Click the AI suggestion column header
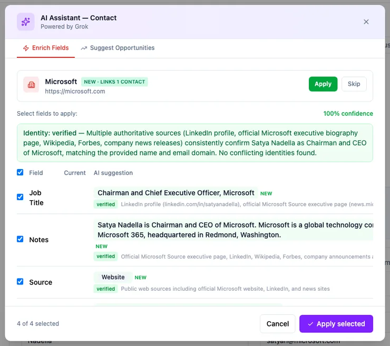390x346 pixels. [113, 173]
